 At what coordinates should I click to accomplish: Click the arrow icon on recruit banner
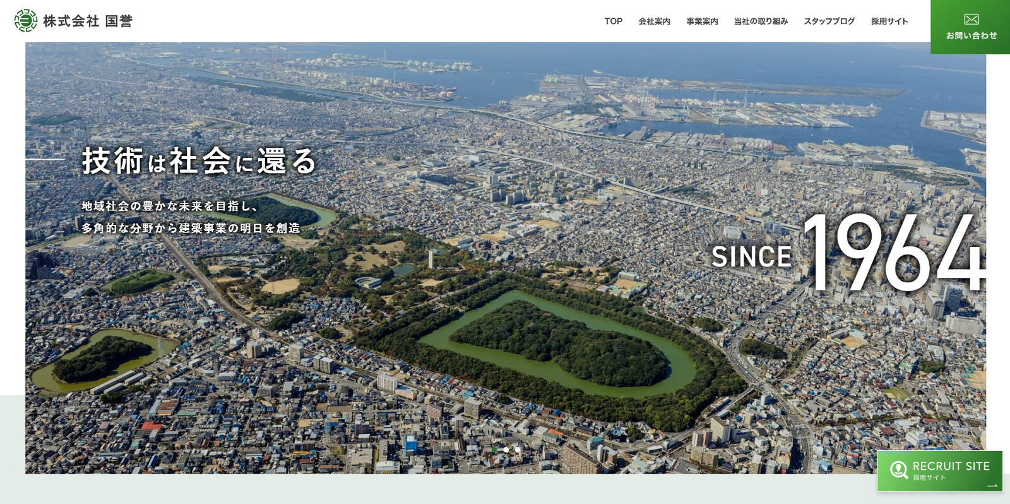(x=992, y=486)
